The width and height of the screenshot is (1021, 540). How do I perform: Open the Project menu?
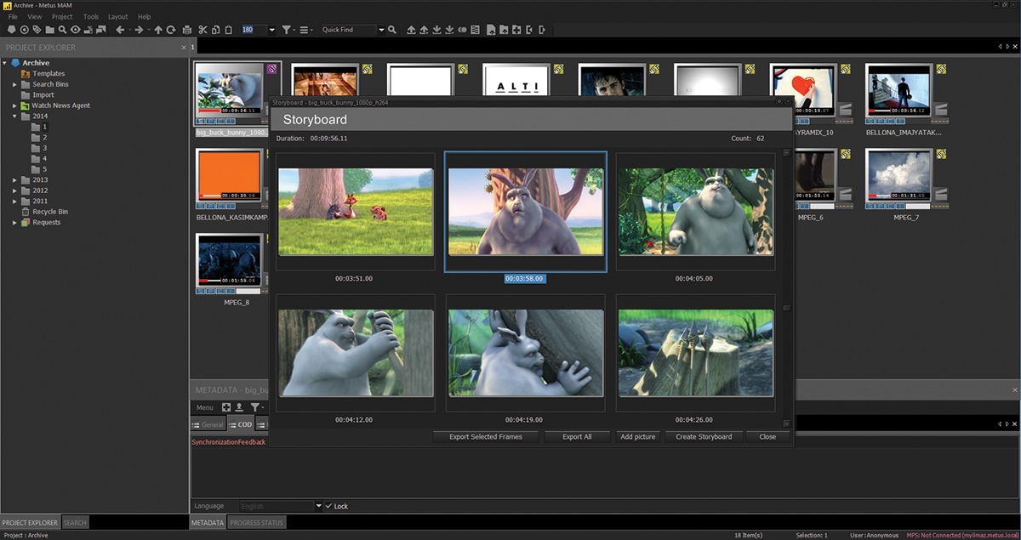62,17
